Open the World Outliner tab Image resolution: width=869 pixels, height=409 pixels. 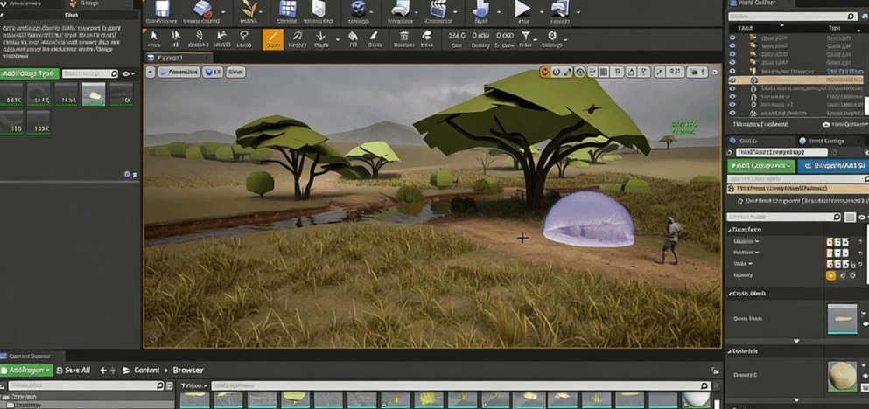click(755, 4)
